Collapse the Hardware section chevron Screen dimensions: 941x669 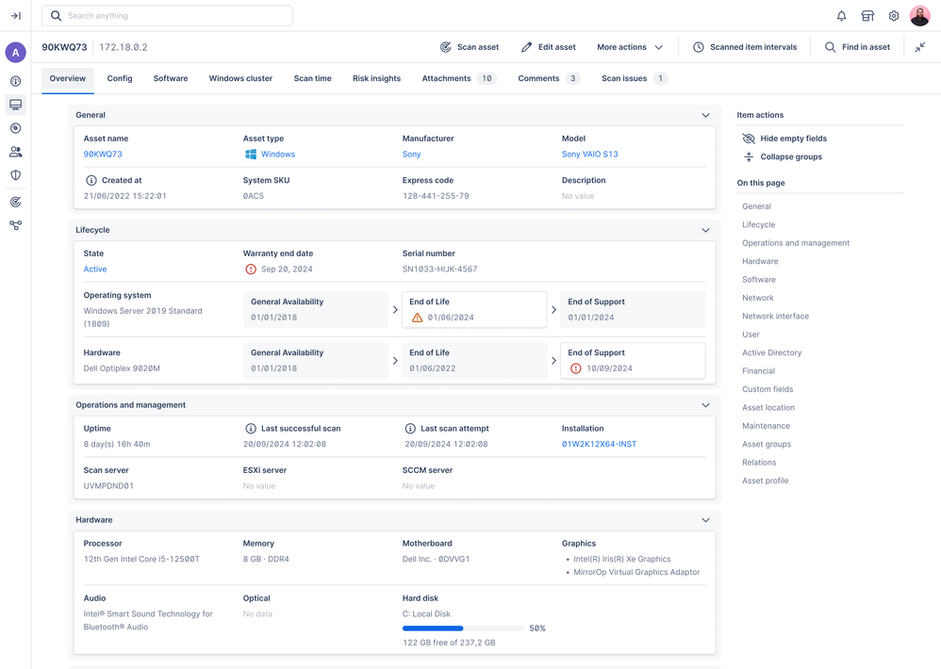(705, 519)
